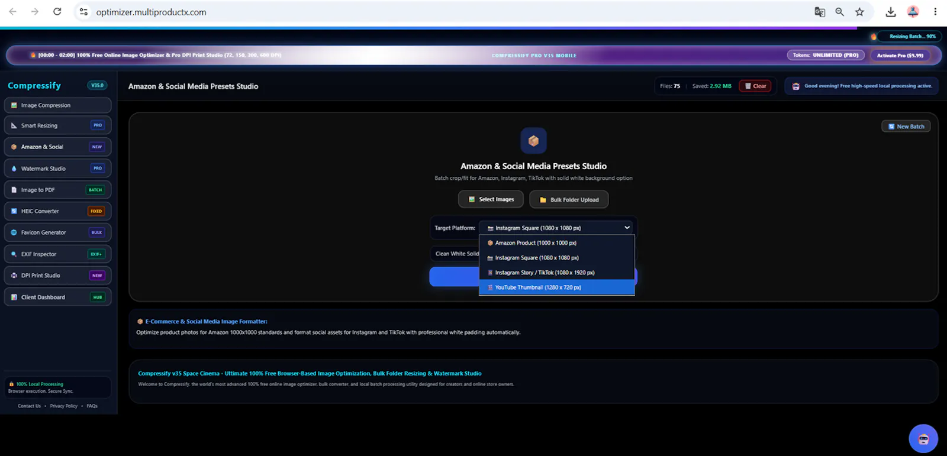The width and height of the screenshot is (947, 456).
Task: Click the Contact Us link
Action: click(x=29, y=406)
